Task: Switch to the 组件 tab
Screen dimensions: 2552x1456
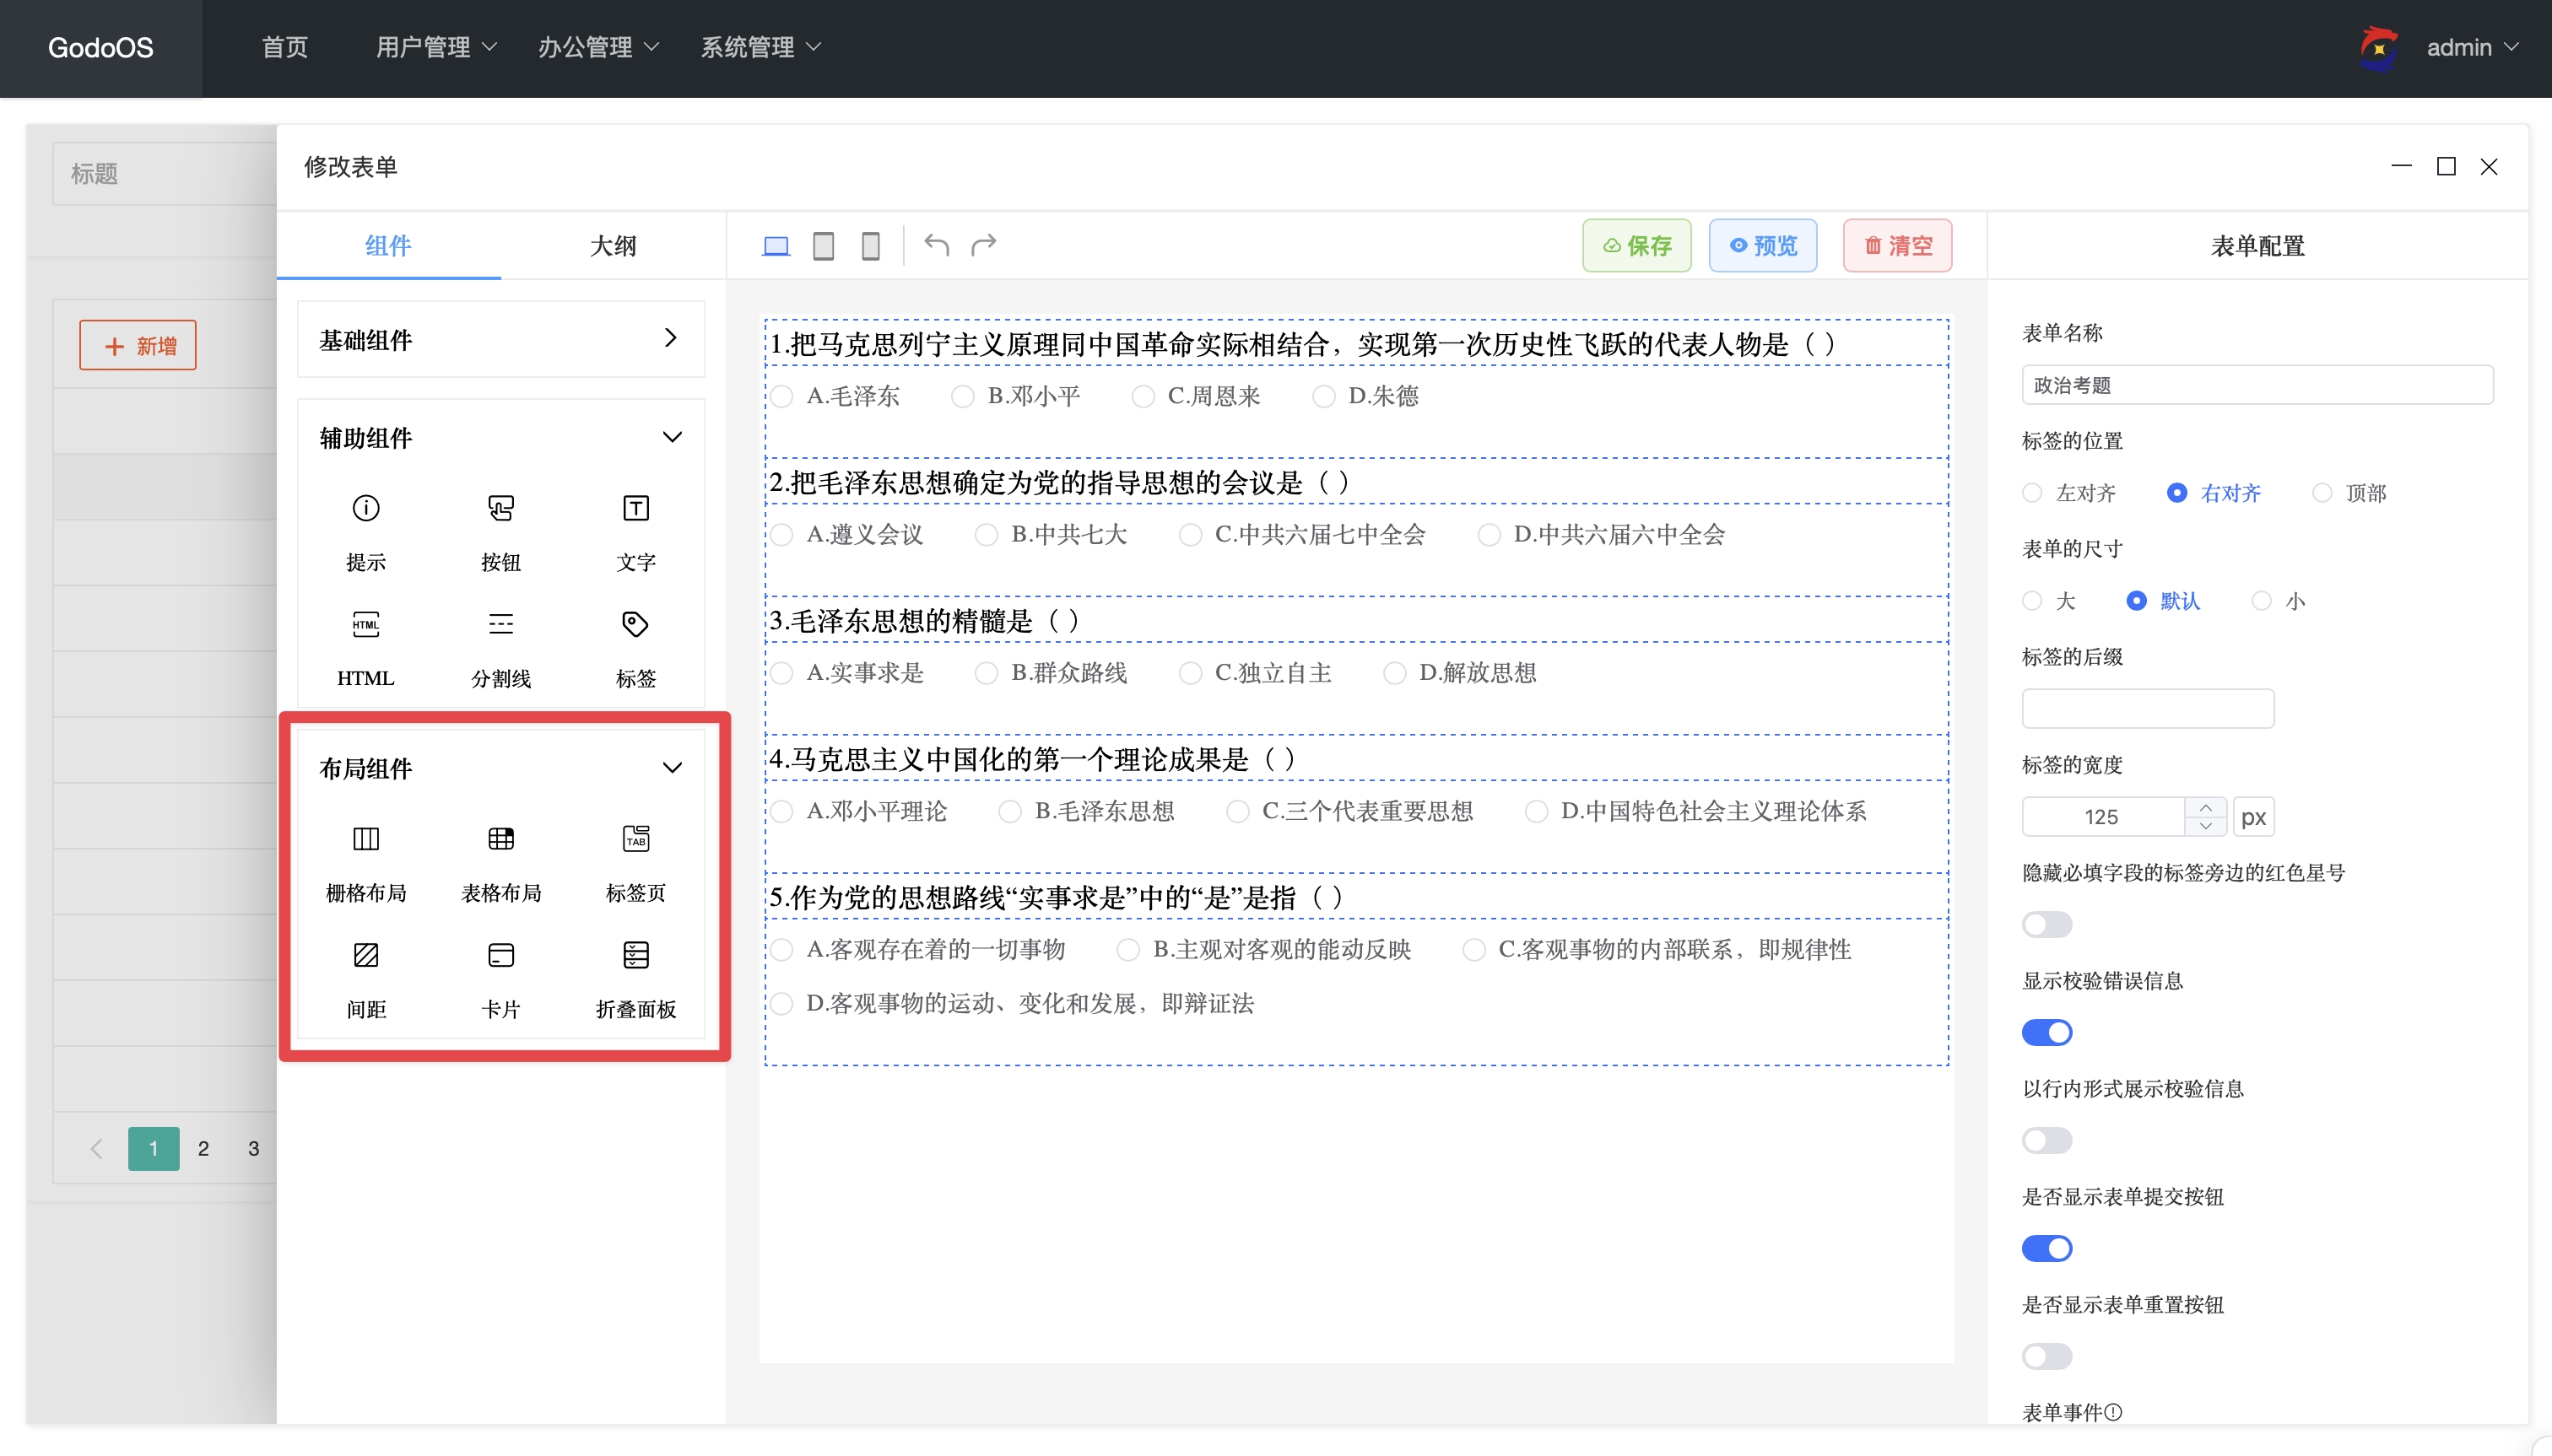Action: pyautogui.click(x=388, y=245)
